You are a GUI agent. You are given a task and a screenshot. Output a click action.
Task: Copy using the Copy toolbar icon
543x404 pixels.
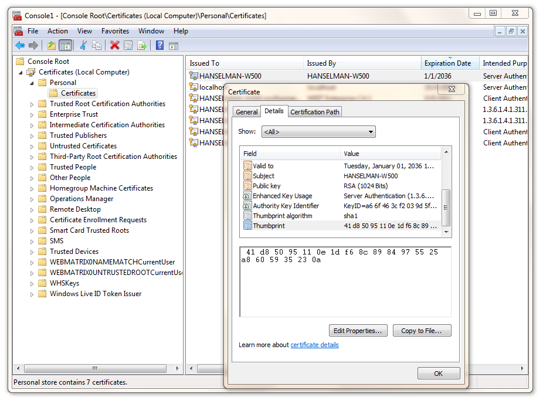pos(98,45)
